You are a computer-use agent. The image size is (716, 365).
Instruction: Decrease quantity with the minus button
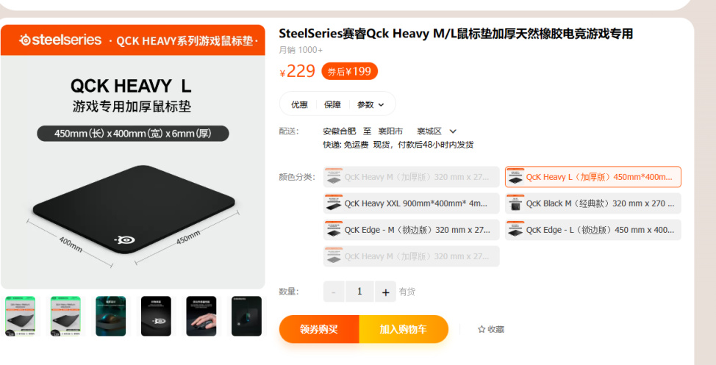coord(334,292)
